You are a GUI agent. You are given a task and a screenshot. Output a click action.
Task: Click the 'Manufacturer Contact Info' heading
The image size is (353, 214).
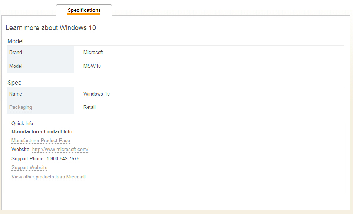[42, 131]
